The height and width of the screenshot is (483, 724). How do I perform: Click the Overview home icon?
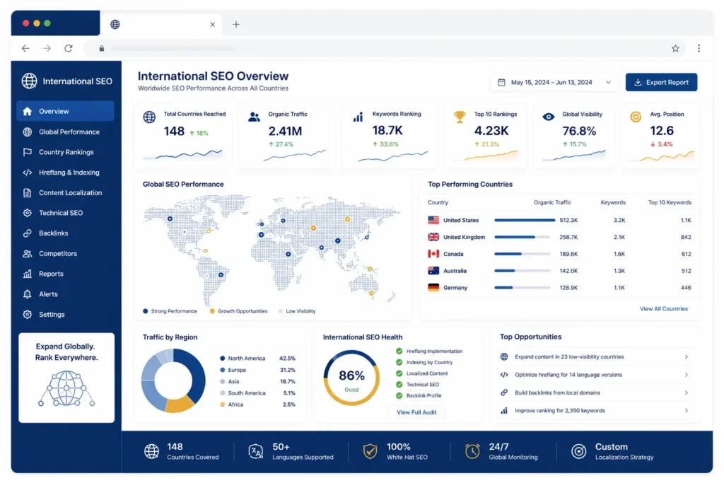28,111
